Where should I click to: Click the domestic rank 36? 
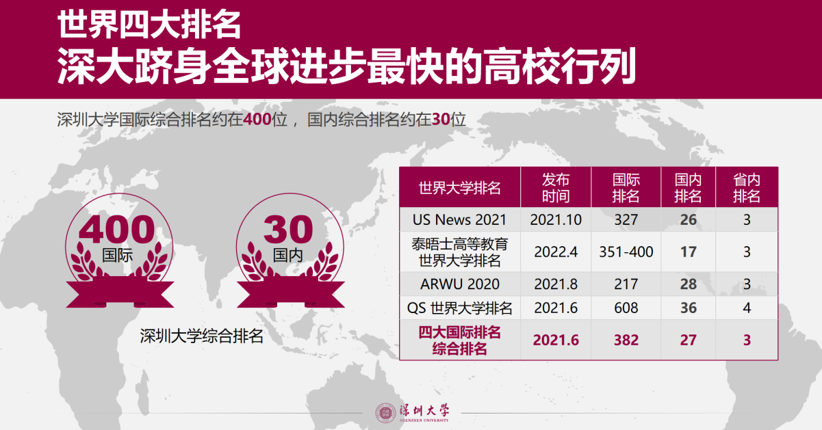(689, 308)
